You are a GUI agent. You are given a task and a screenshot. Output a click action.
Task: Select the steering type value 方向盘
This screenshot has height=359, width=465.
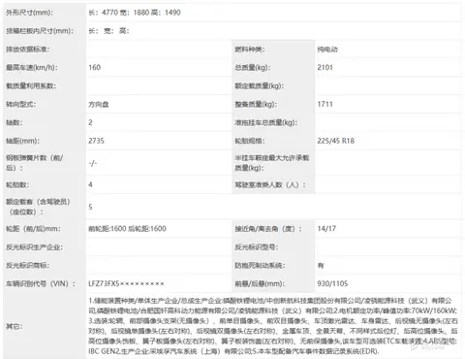pos(99,104)
